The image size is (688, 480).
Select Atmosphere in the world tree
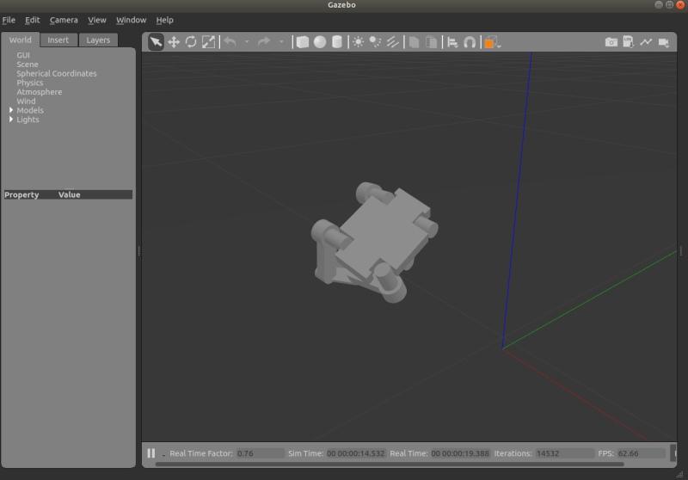pos(40,92)
